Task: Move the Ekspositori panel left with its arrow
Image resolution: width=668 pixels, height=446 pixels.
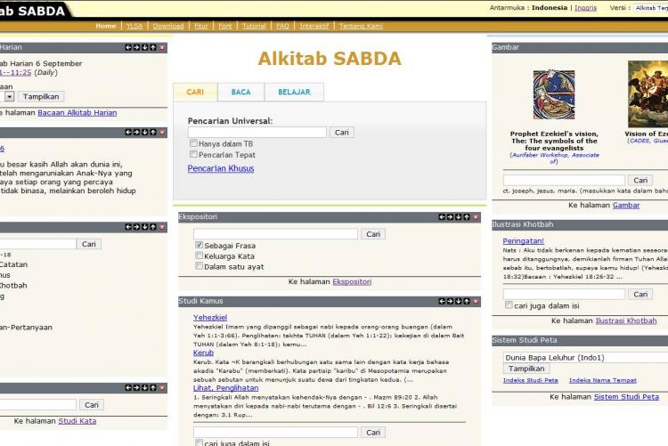Action: tap(442, 217)
